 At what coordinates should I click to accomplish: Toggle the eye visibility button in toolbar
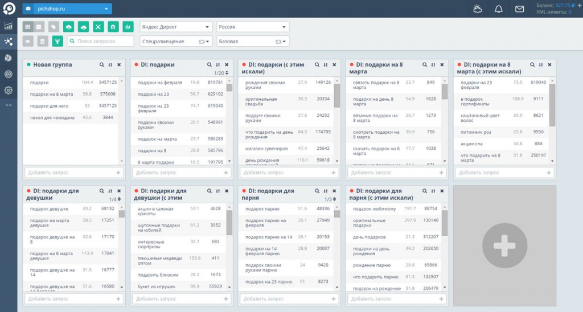[x=28, y=42]
